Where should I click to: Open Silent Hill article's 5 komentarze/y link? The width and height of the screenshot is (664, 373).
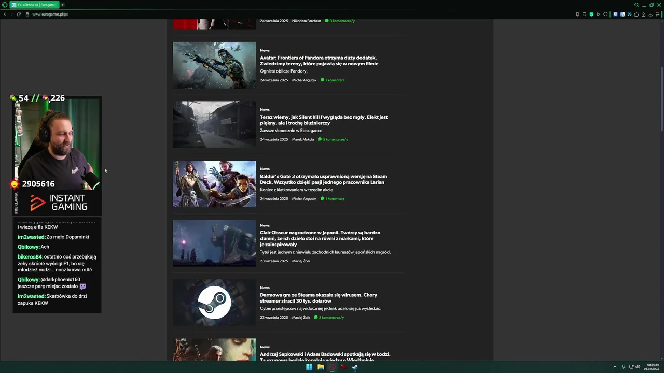[333, 139]
